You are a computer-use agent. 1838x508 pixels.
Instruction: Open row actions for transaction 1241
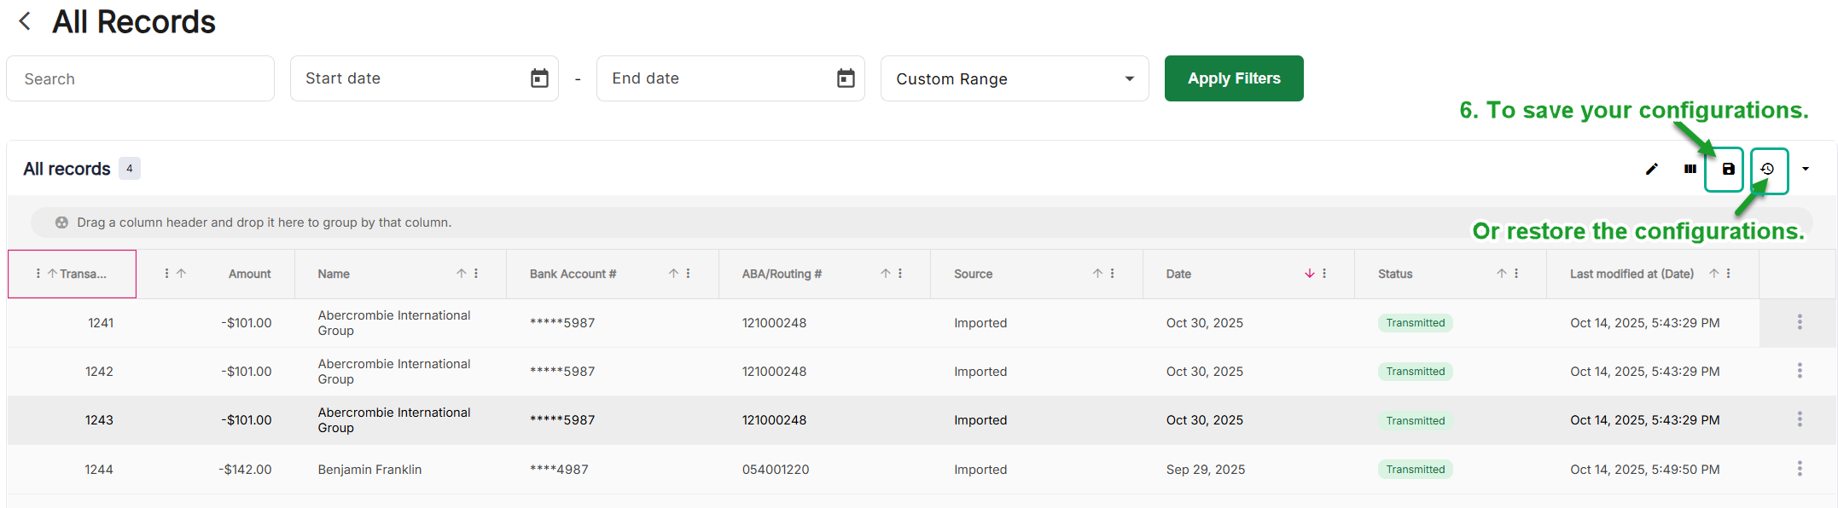[1799, 322]
